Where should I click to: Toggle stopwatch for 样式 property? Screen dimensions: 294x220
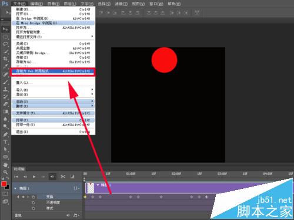tap(34, 208)
